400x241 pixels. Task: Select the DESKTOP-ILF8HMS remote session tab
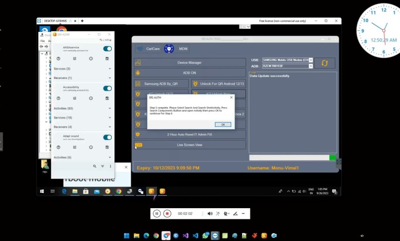[55, 21]
